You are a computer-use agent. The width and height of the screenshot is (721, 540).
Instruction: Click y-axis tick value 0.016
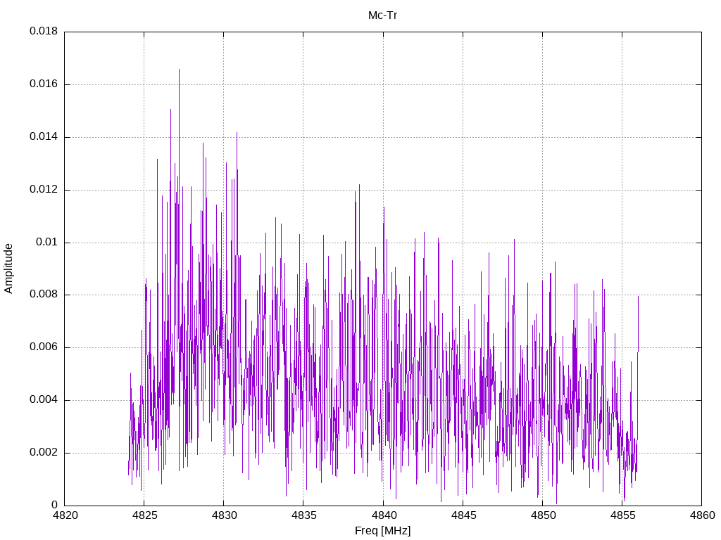coord(44,84)
